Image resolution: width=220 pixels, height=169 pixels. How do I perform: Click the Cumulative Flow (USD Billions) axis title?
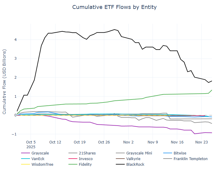(4, 82)
